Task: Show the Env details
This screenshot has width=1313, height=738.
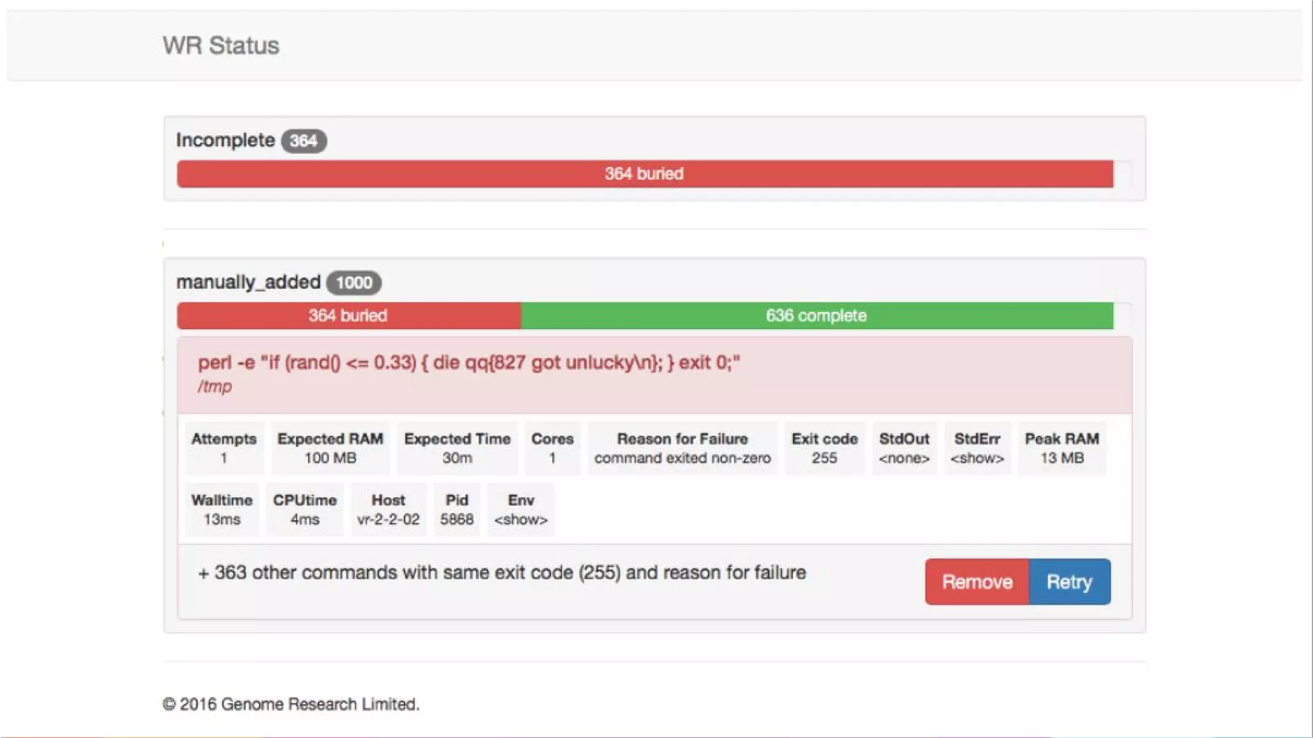Action: tap(521, 520)
